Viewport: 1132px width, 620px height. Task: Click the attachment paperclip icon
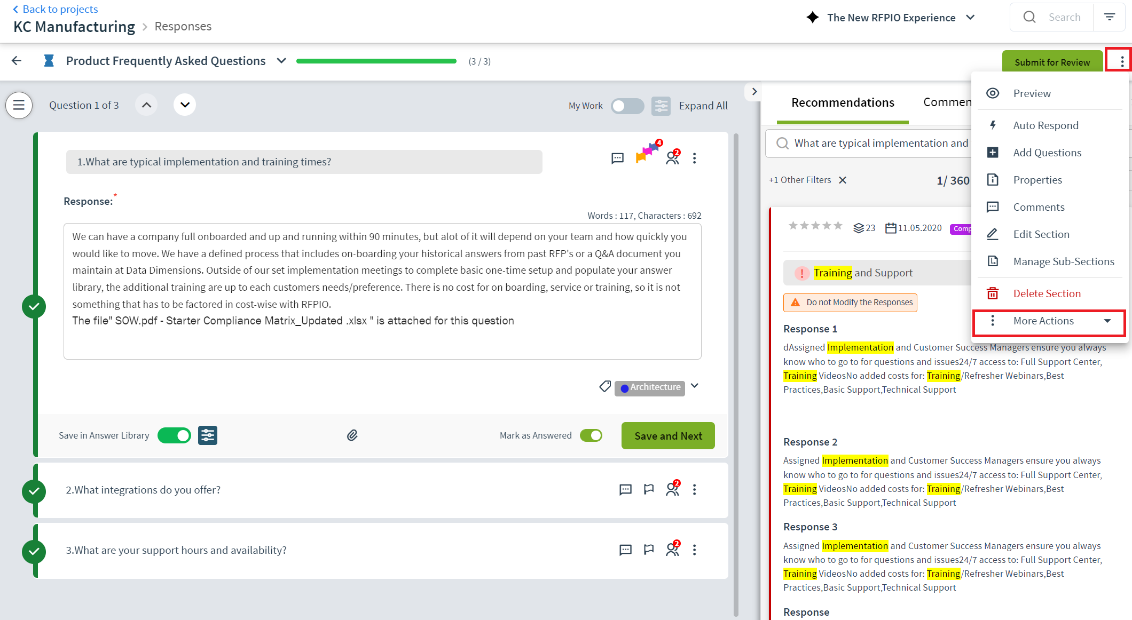point(352,435)
